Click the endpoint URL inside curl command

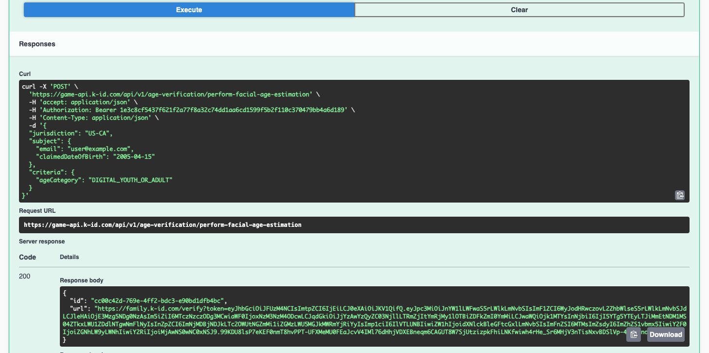tap(170, 94)
